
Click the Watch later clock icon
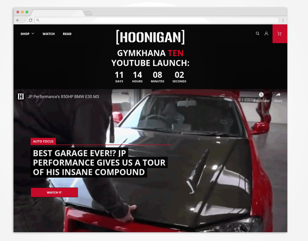(261, 95)
